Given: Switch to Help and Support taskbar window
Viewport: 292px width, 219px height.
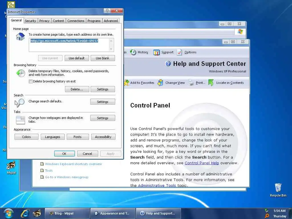Looking at the screenshot, I should coord(159,213).
